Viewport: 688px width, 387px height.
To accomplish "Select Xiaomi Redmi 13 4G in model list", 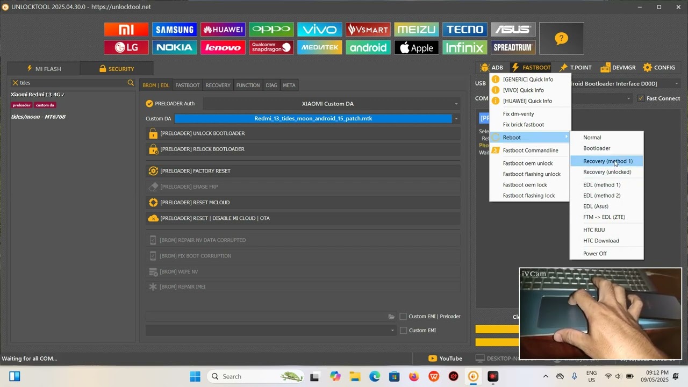I will (x=38, y=95).
